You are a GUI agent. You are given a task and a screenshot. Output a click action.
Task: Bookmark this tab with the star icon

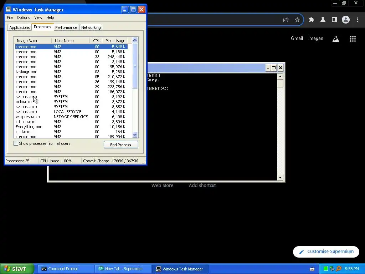coord(297,20)
